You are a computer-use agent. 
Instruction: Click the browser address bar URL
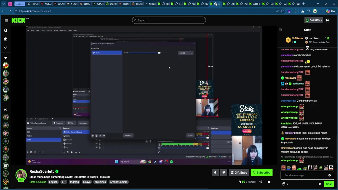[x=35, y=11]
